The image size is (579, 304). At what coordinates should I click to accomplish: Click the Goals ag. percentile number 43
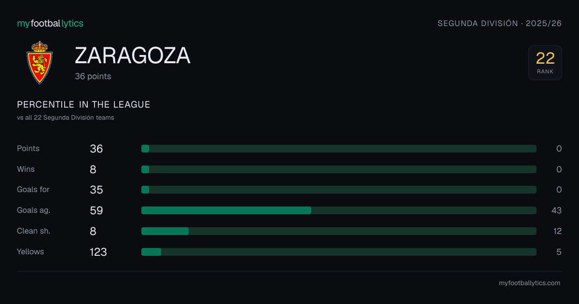pos(556,210)
